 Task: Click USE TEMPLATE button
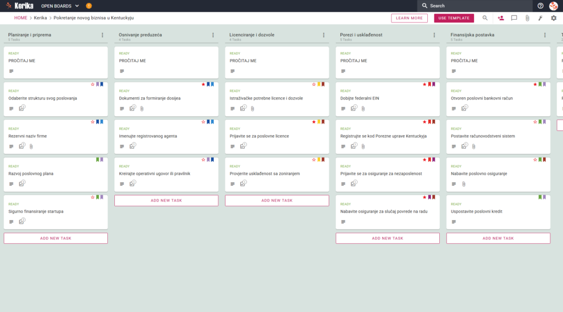[454, 18]
